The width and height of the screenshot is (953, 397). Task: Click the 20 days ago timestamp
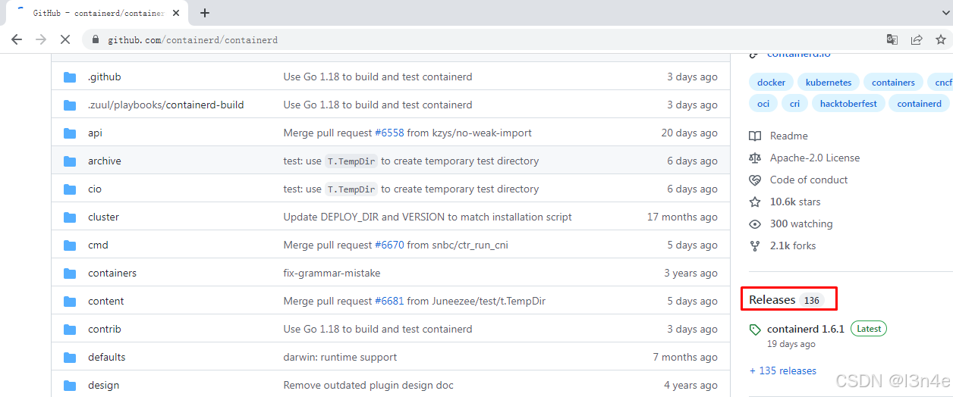(x=689, y=133)
